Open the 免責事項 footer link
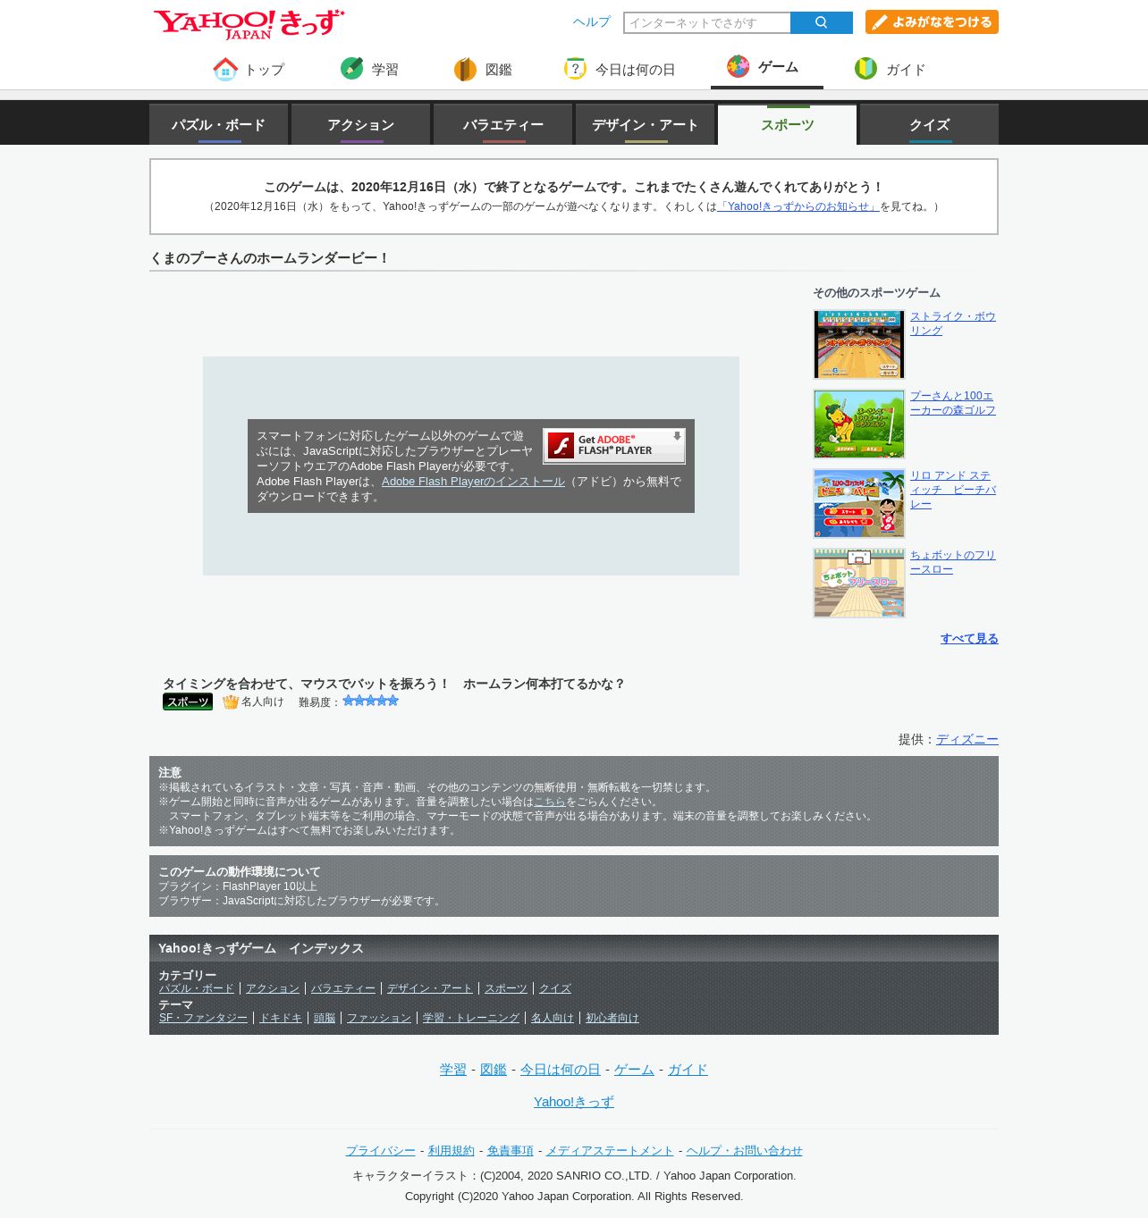 pyautogui.click(x=511, y=1150)
